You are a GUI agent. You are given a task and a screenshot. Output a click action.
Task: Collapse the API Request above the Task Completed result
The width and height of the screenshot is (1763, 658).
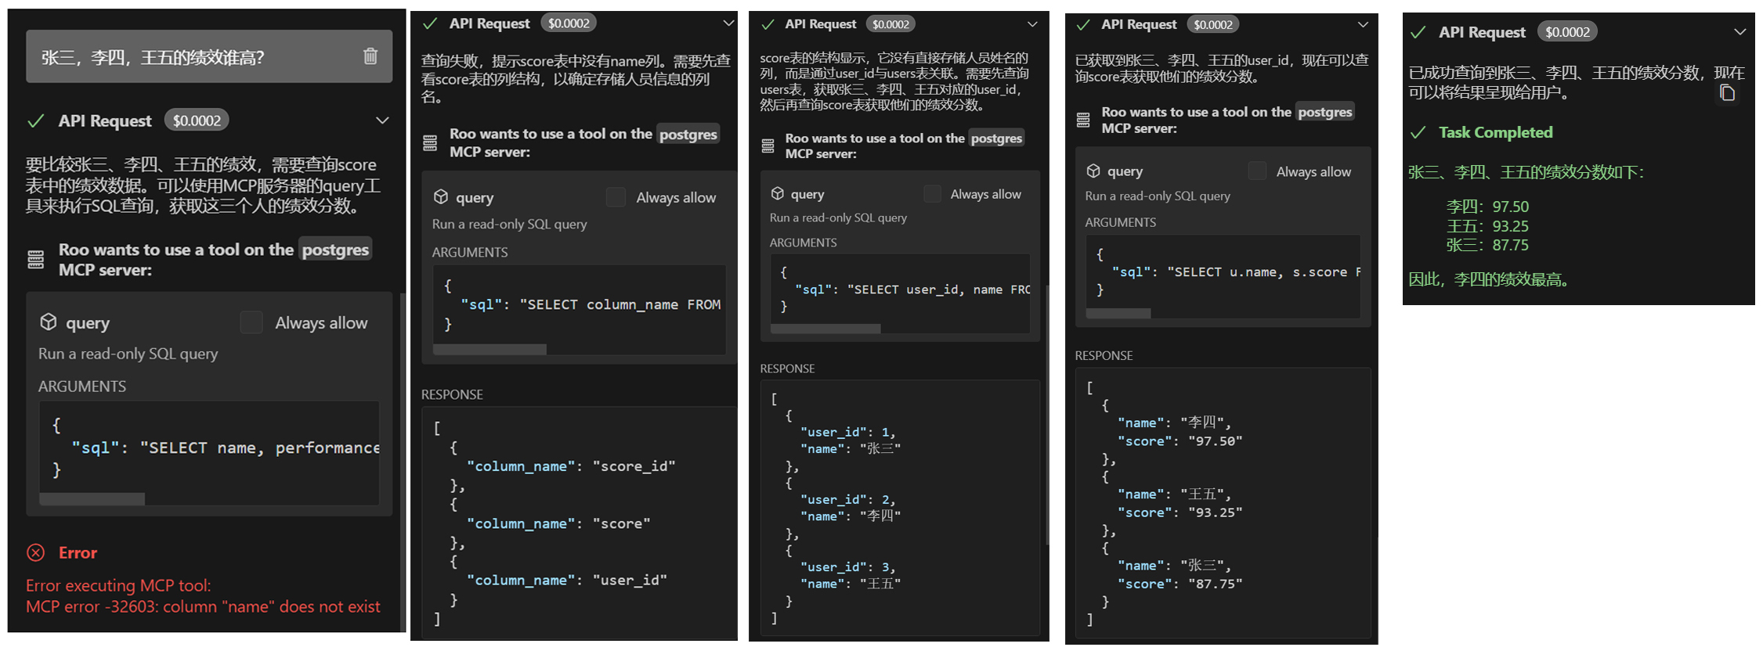pyautogui.click(x=1740, y=32)
